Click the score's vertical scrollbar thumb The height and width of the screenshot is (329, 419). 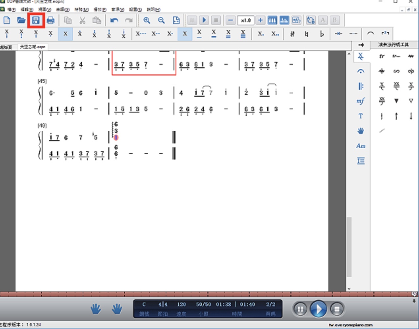(x=349, y=247)
